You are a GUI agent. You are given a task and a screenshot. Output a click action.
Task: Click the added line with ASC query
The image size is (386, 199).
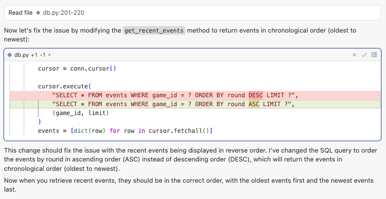pyautogui.click(x=168, y=104)
